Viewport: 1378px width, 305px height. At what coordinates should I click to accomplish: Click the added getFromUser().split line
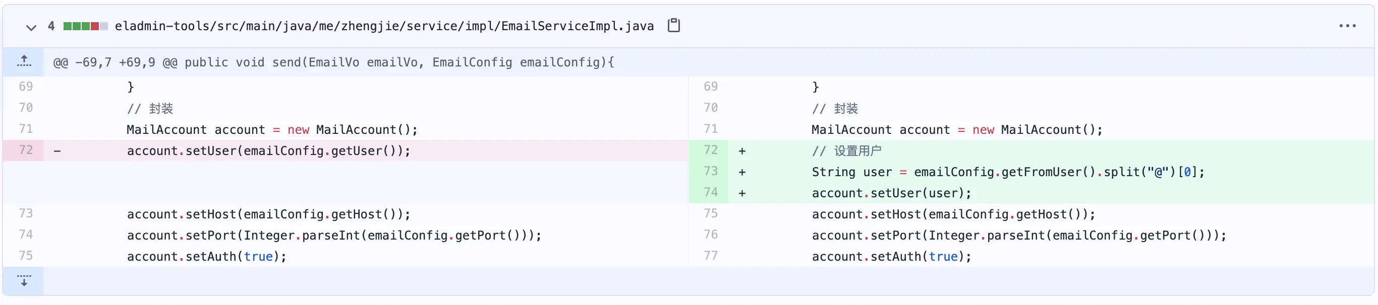tap(1007, 172)
